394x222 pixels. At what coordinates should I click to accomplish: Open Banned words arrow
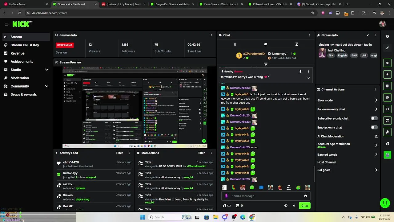[376, 154]
